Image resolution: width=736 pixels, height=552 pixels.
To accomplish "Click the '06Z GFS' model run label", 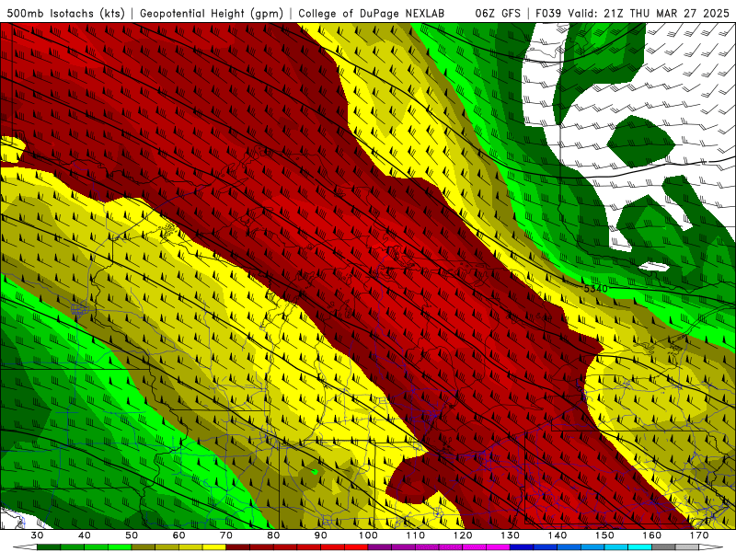I will tap(498, 13).
